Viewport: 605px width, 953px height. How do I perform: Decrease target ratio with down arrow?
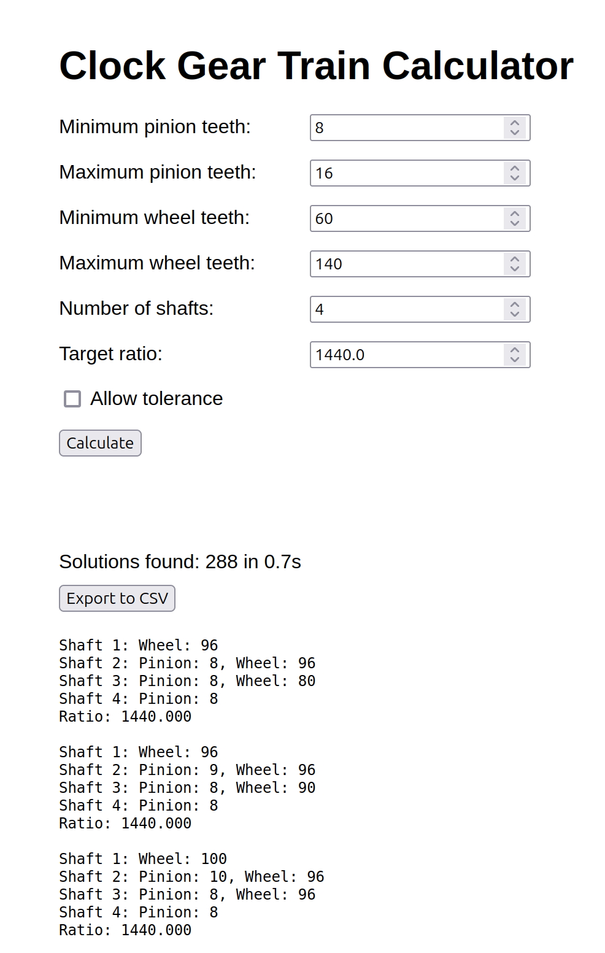pyautogui.click(x=514, y=360)
